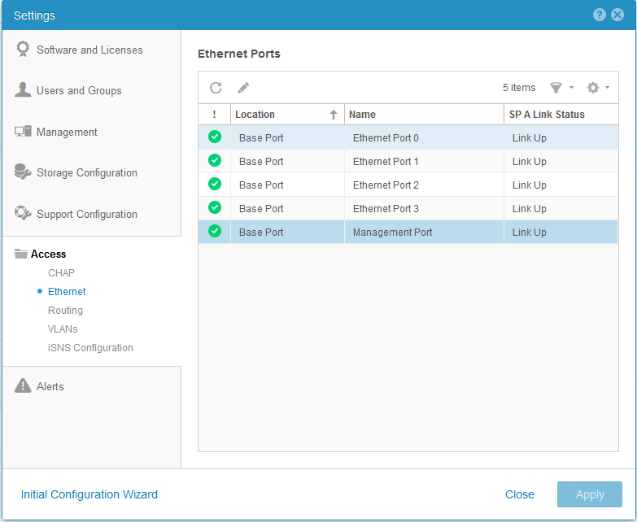Open the Initial Configuration Wizard link
637x522 pixels.
(x=89, y=494)
